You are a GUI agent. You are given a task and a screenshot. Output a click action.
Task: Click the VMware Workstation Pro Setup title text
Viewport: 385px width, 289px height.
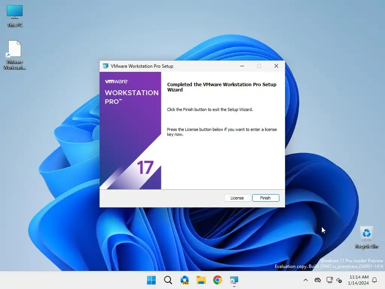142,66
